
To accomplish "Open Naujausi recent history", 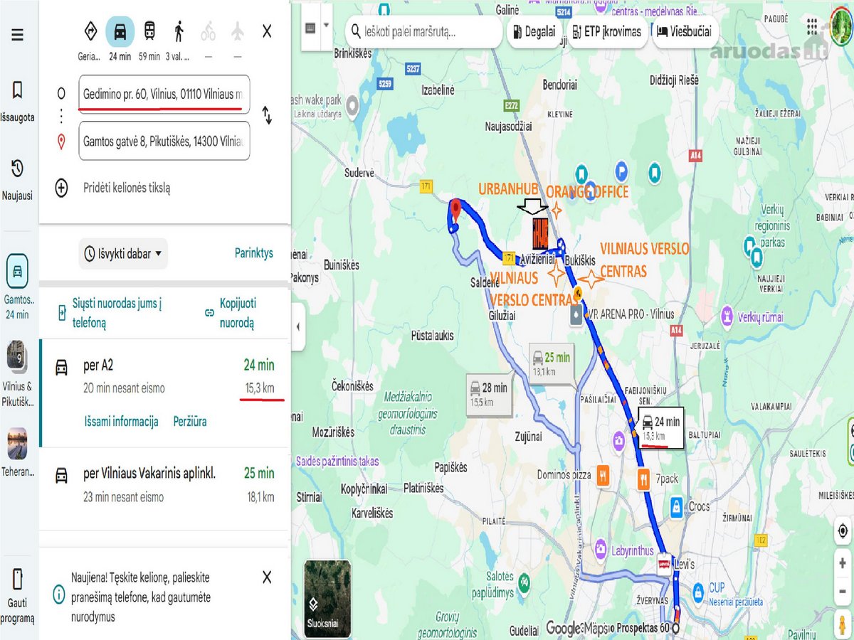I will pos(17,179).
